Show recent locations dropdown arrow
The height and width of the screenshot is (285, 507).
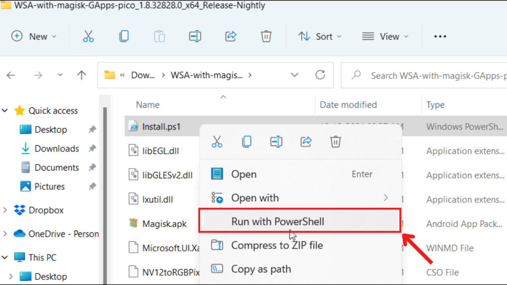60,75
